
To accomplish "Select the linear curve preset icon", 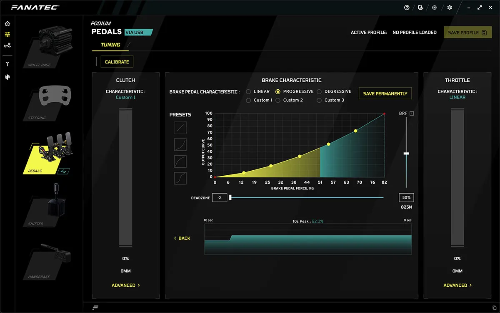I will pos(180,128).
